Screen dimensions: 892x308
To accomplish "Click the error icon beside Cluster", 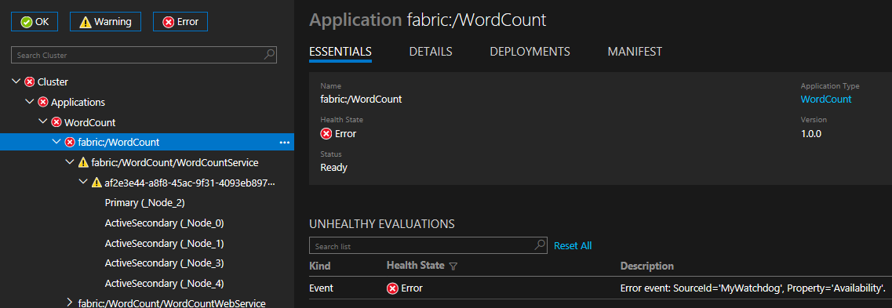I will [30, 82].
